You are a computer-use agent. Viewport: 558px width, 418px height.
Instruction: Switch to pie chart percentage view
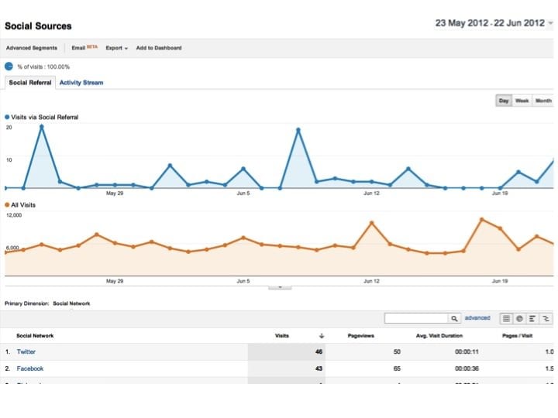(519, 318)
